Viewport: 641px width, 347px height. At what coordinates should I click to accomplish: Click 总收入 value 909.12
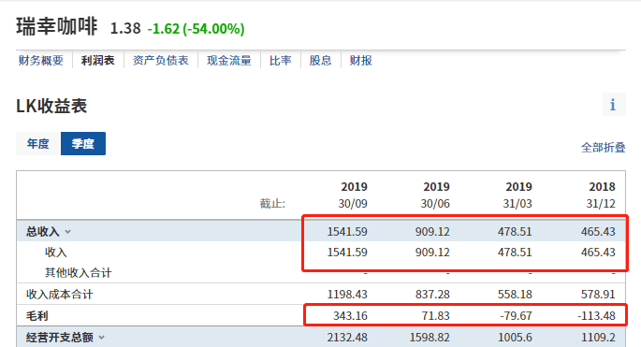click(x=432, y=232)
